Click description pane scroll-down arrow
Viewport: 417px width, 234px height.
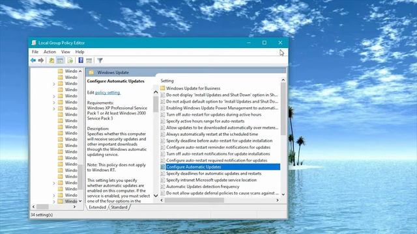pos(156,196)
